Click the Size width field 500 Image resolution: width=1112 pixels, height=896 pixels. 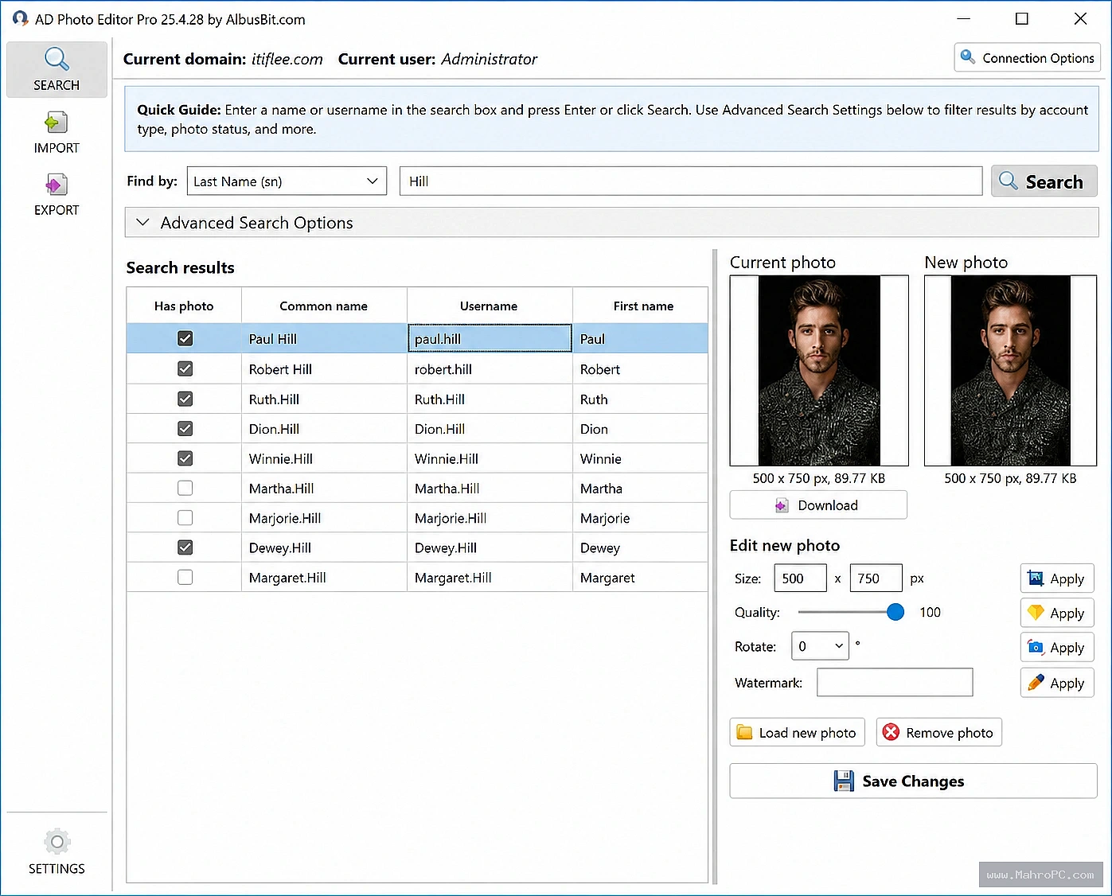click(801, 579)
